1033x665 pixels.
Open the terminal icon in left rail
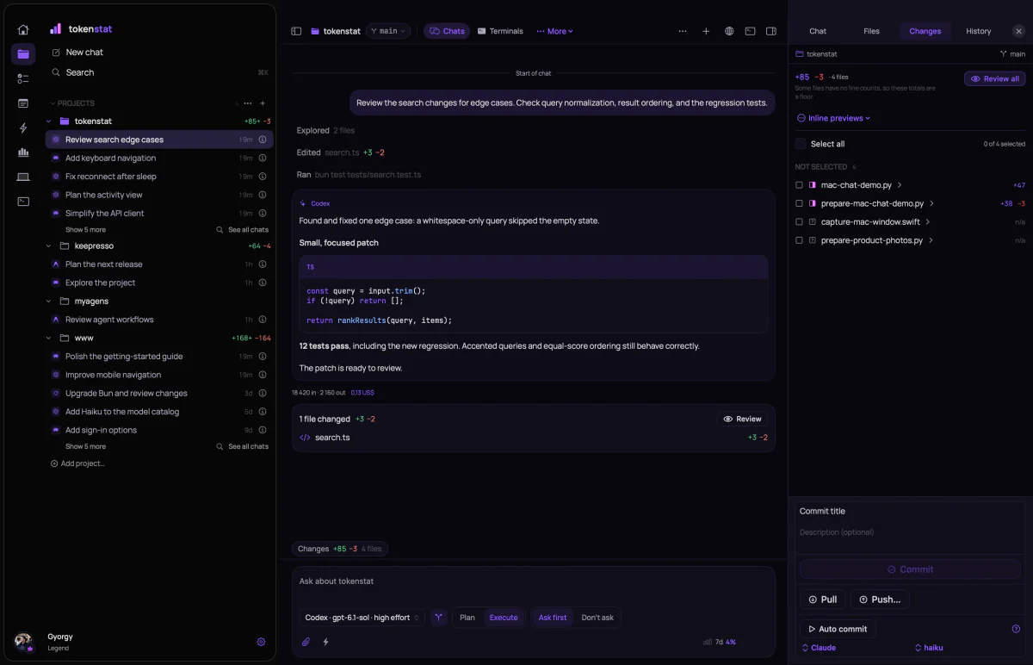pos(23,202)
